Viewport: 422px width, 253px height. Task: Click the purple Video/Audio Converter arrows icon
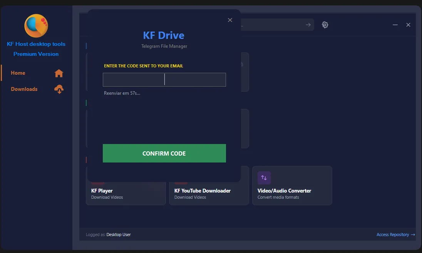point(264,178)
